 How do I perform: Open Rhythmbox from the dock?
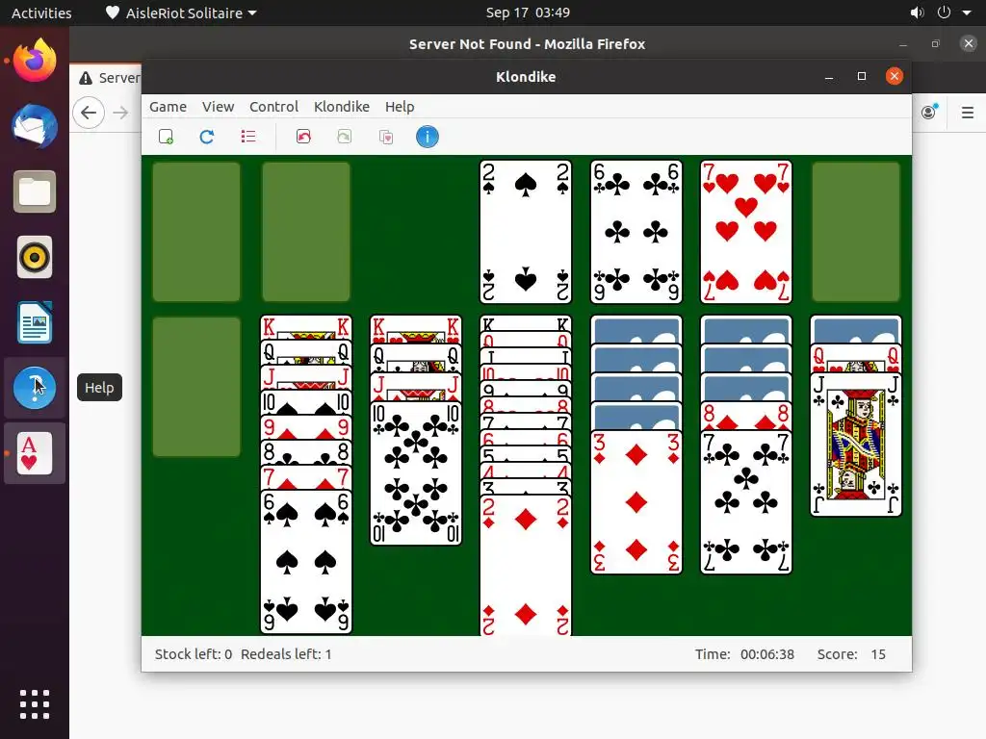[x=35, y=257]
